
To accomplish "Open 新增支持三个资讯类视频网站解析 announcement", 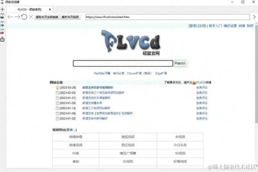I will click(103, 93).
